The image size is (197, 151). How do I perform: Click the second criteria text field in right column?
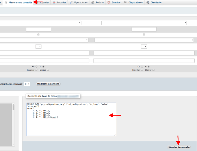pyautogui.click(x=144, y=61)
